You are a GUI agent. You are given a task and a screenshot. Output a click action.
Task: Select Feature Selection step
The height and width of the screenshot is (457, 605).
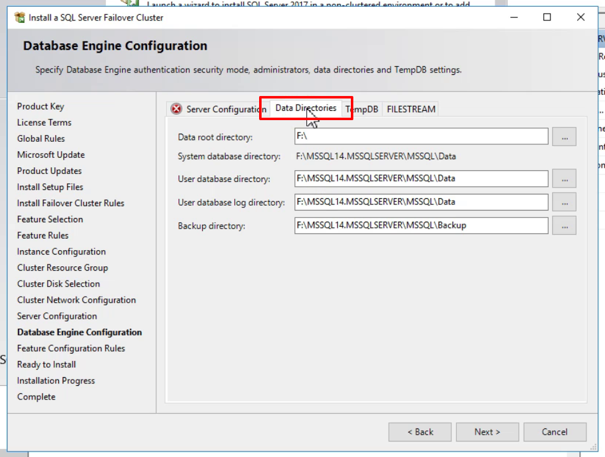(50, 219)
